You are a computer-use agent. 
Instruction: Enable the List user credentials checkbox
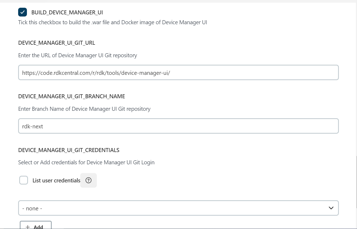24,180
